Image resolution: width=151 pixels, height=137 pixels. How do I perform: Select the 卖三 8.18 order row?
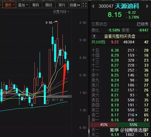tap(120, 110)
